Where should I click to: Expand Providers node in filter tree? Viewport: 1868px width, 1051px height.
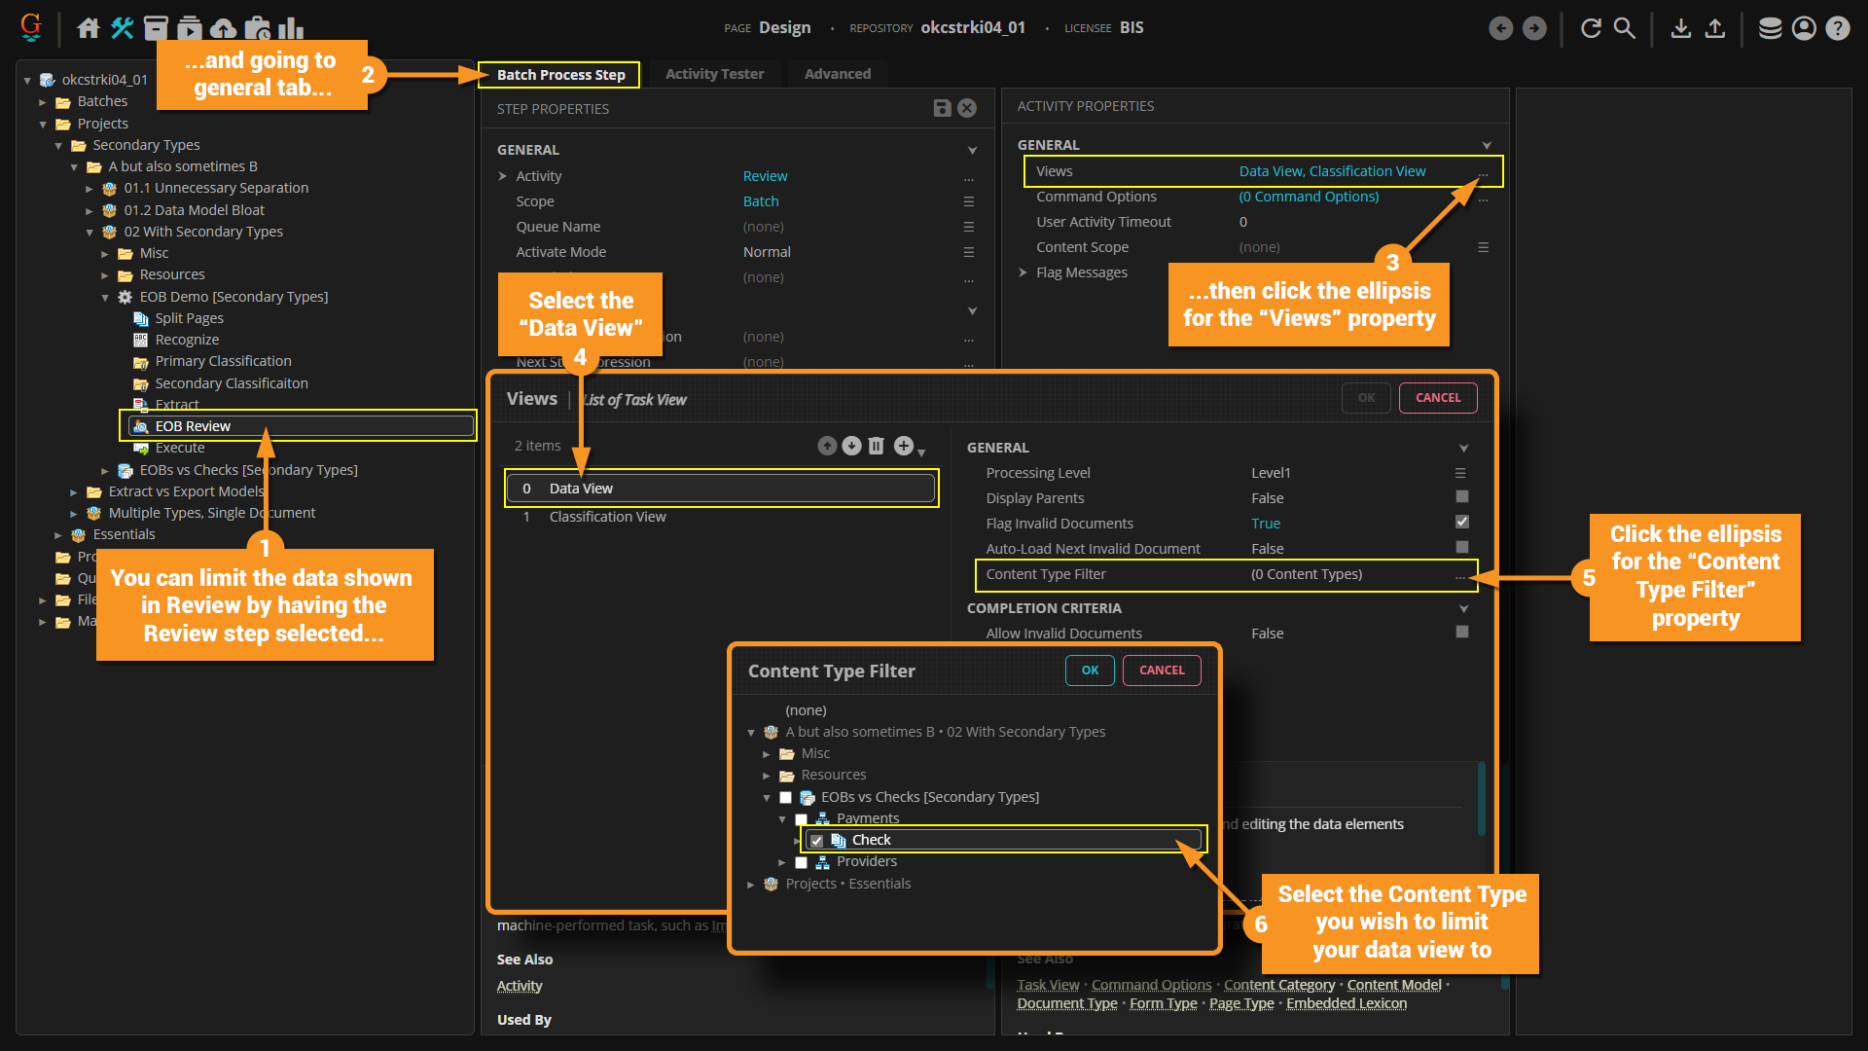781,862
